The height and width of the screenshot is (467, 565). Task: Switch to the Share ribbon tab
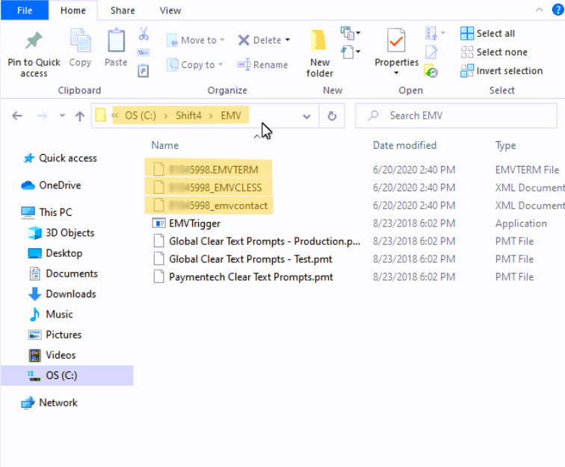[123, 10]
